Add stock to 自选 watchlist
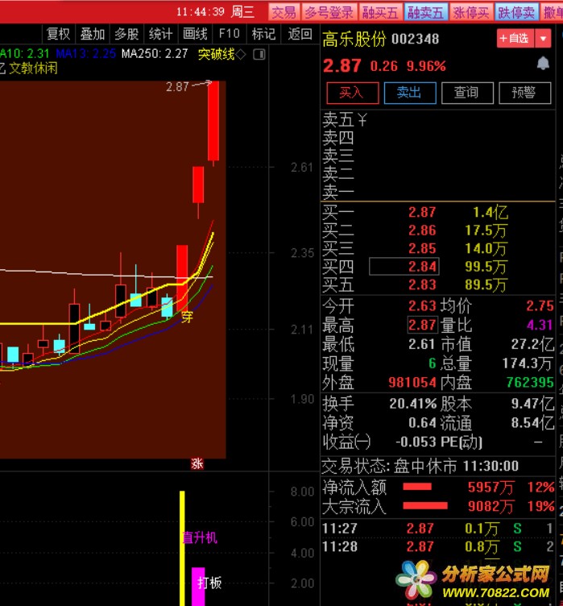 click(515, 38)
